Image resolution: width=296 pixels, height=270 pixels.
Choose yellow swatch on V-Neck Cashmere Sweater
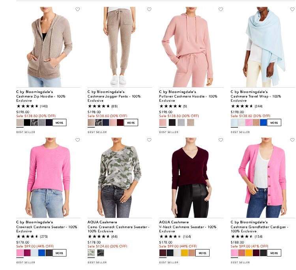[x=185, y=253]
